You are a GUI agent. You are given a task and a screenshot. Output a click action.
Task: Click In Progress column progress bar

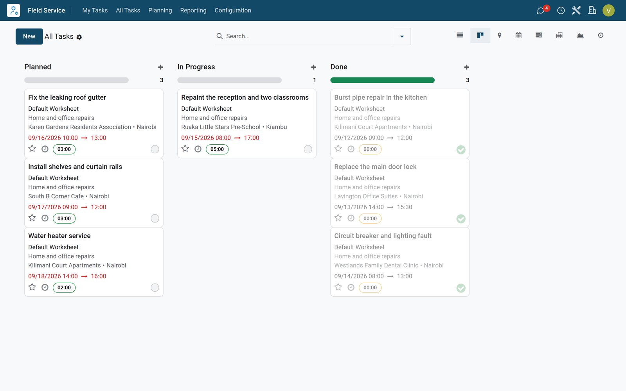click(229, 80)
